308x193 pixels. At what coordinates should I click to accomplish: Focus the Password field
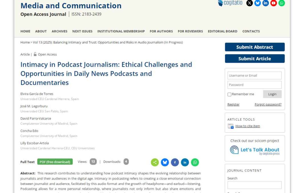click(254, 85)
